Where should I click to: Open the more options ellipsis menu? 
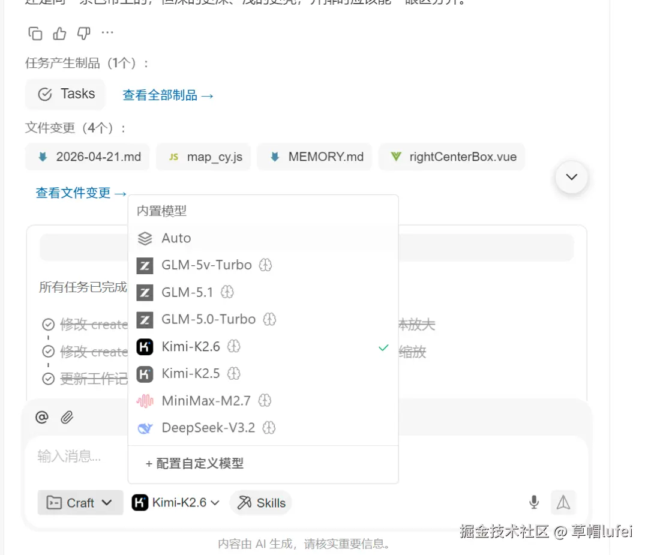click(107, 32)
